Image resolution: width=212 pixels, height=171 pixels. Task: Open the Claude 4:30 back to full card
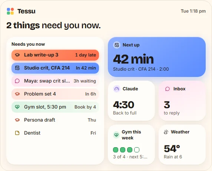coord(131,101)
